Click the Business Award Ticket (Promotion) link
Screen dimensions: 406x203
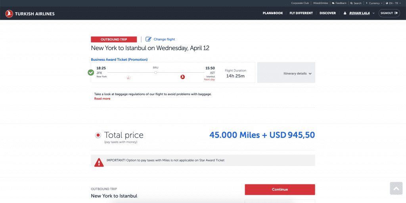point(119,60)
